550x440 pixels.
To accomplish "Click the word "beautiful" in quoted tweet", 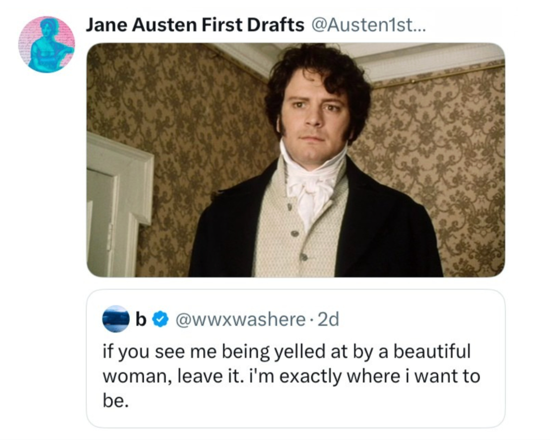I will click(432, 351).
